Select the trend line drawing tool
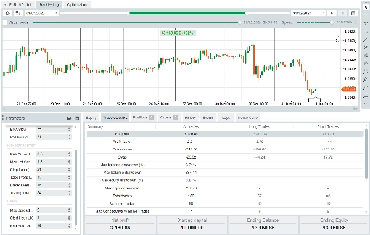The width and height of the screenshot is (370, 235). [366, 39]
